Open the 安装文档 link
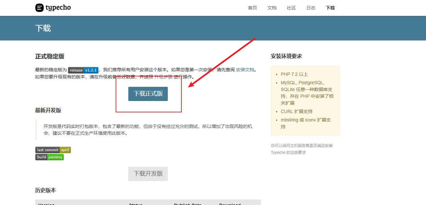Screen dimensions: 426x205 pos(245,70)
